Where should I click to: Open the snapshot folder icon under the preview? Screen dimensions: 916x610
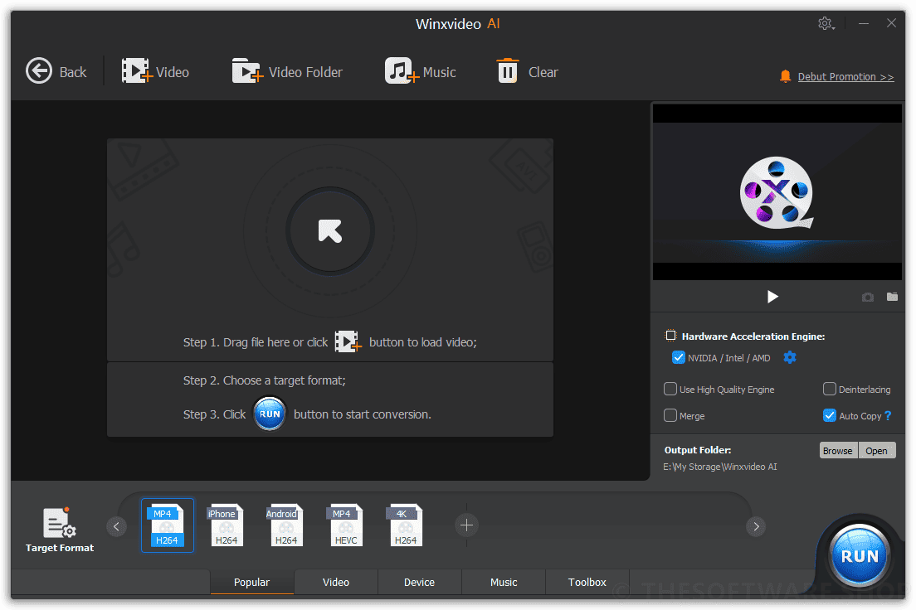[x=892, y=297]
